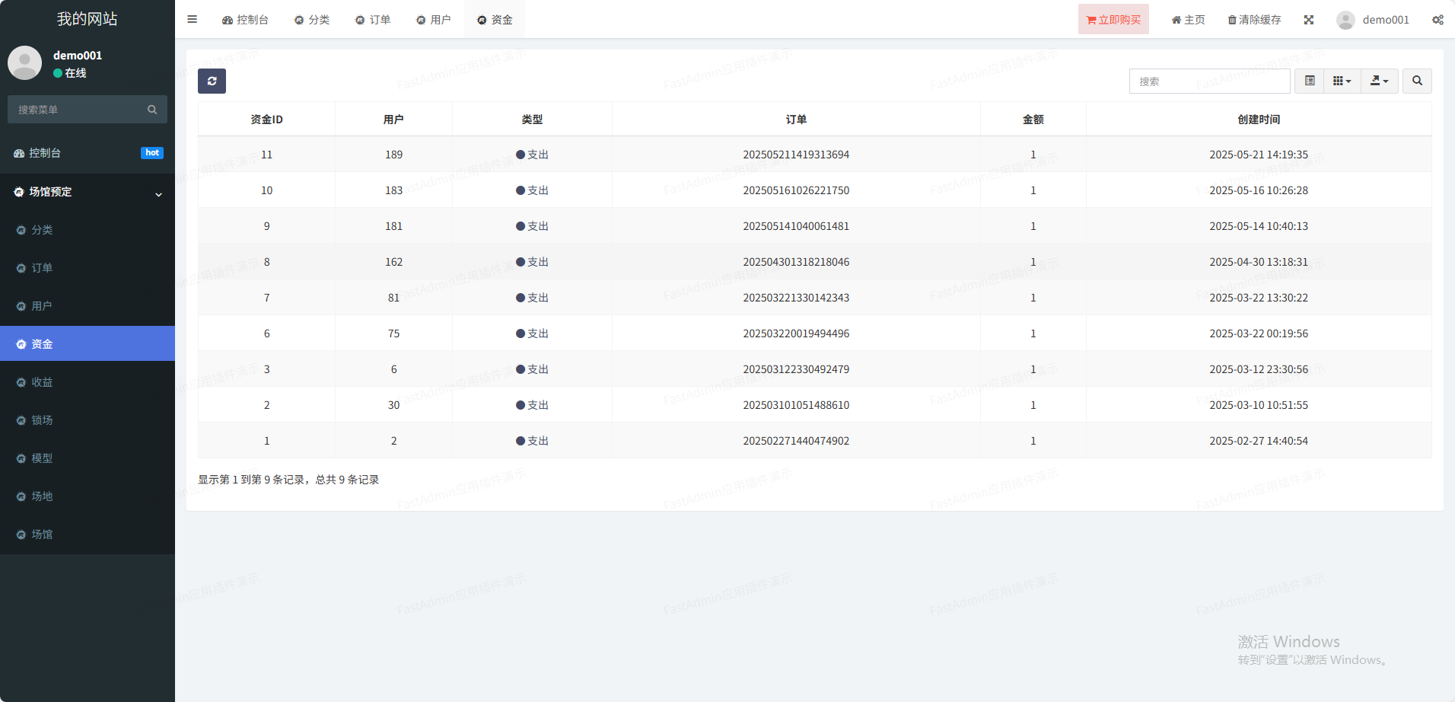Focus the table 搜索 input field
This screenshot has height=702, width=1455.
point(1209,81)
